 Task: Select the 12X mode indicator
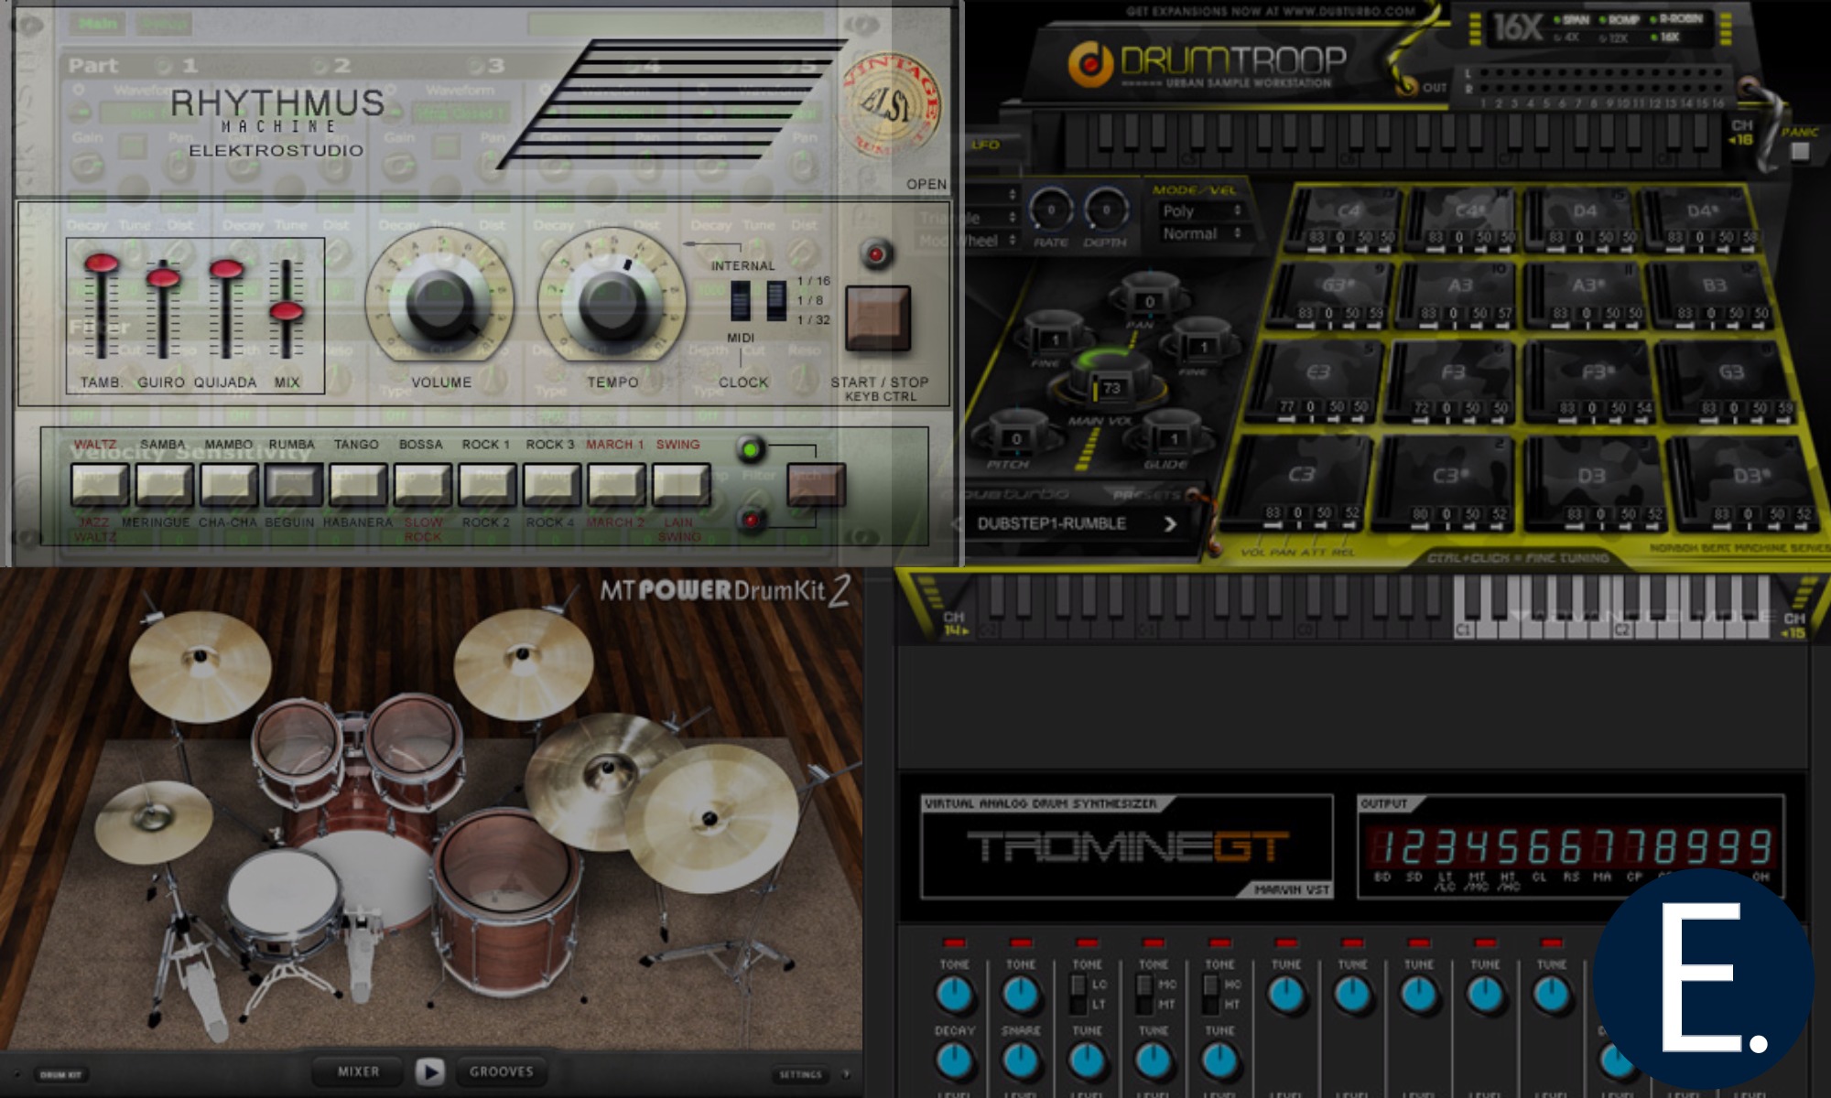tap(1613, 38)
